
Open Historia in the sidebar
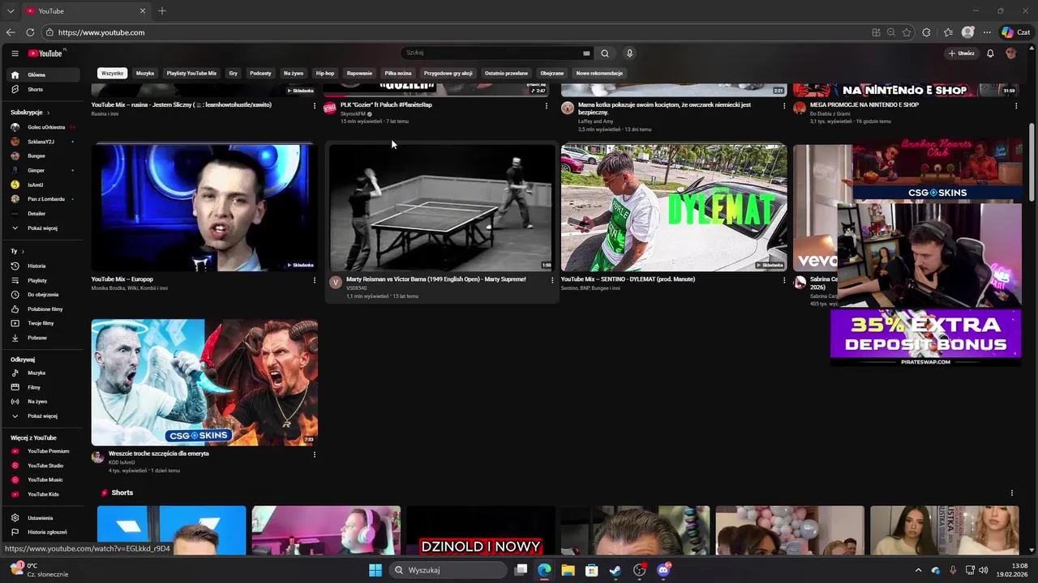click(42, 266)
